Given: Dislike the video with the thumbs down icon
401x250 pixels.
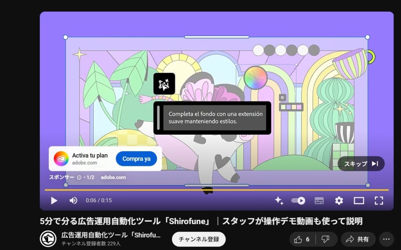Looking at the screenshot, I should point(325,239).
